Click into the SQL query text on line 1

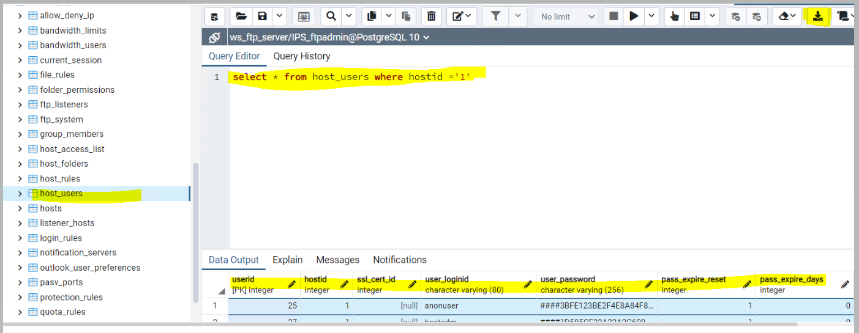point(351,77)
